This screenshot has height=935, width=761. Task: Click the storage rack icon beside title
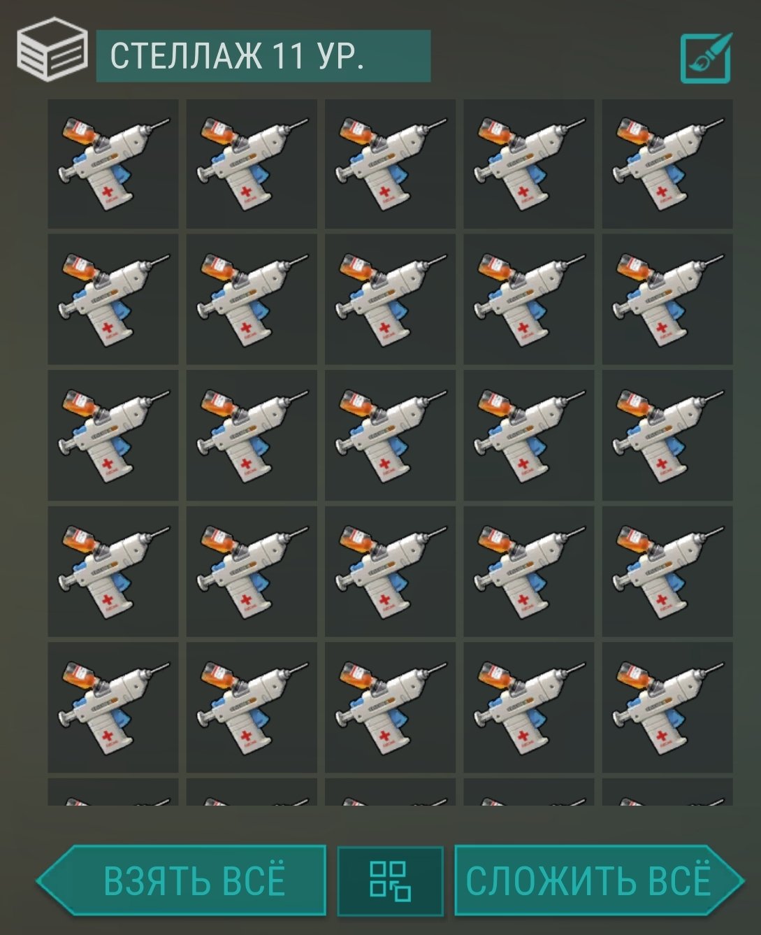[x=52, y=49]
